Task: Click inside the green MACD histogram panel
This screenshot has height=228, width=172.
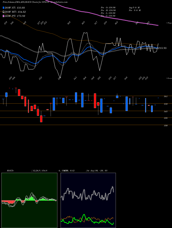Action: (29, 200)
